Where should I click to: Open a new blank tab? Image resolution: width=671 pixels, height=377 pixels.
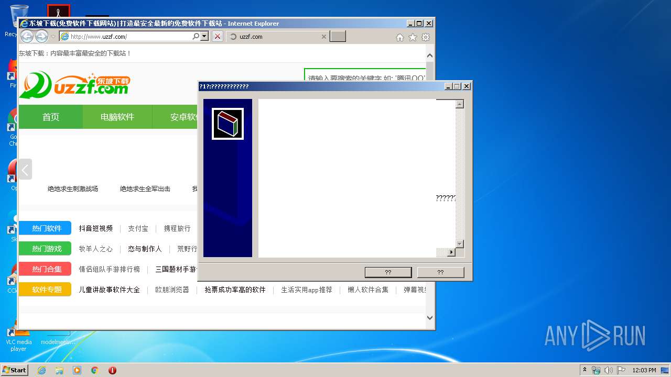(x=338, y=37)
